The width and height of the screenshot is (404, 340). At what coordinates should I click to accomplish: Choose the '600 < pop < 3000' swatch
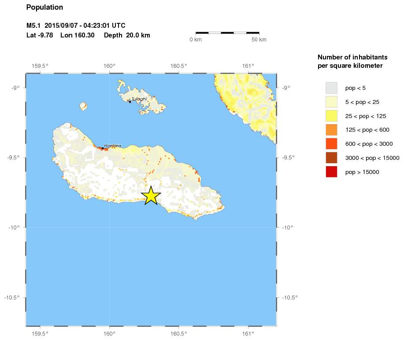pos(331,144)
